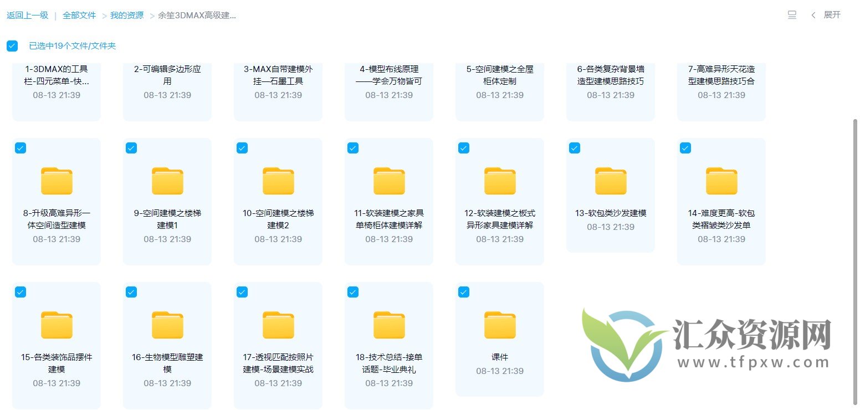This screenshot has height=410, width=860.
Task: Select folder name 3-MAX自带建模外挂—石墨工具
Action: coord(278,75)
